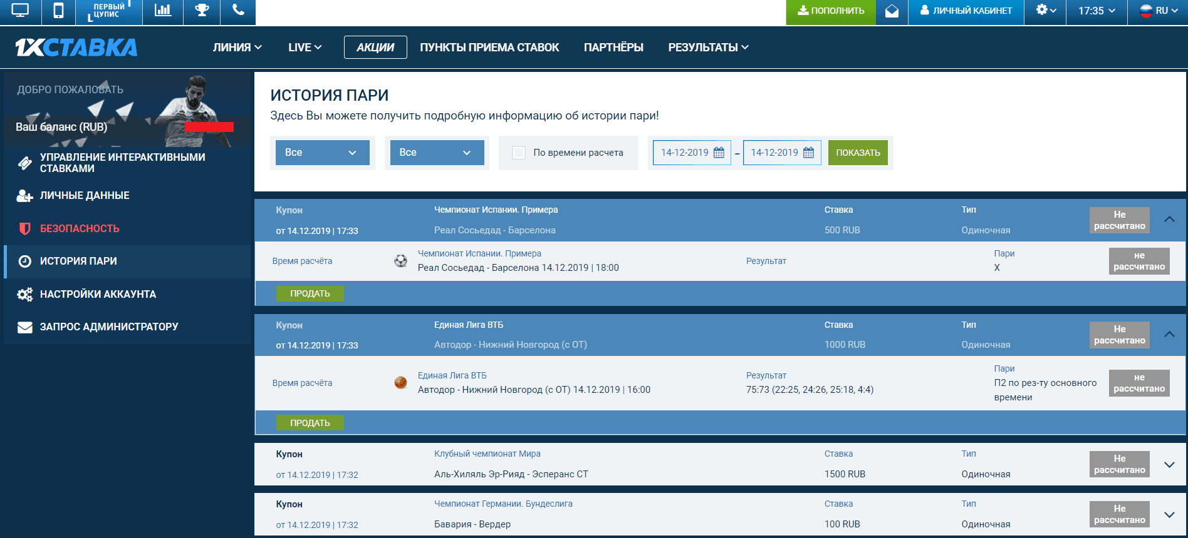Open the messages envelope icon
1188x538 pixels.
(x=892, y=11)
